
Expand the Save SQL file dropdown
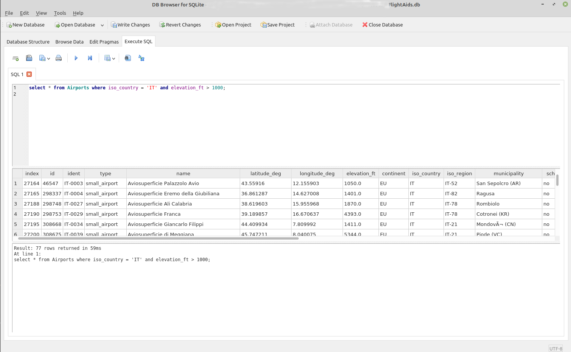pyautogui.click(x=48, y=59)
